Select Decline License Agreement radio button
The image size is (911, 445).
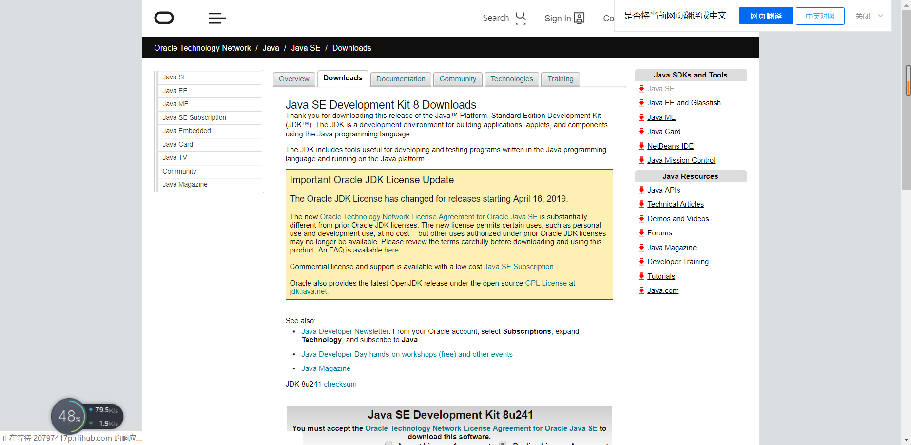pos(503,444)
